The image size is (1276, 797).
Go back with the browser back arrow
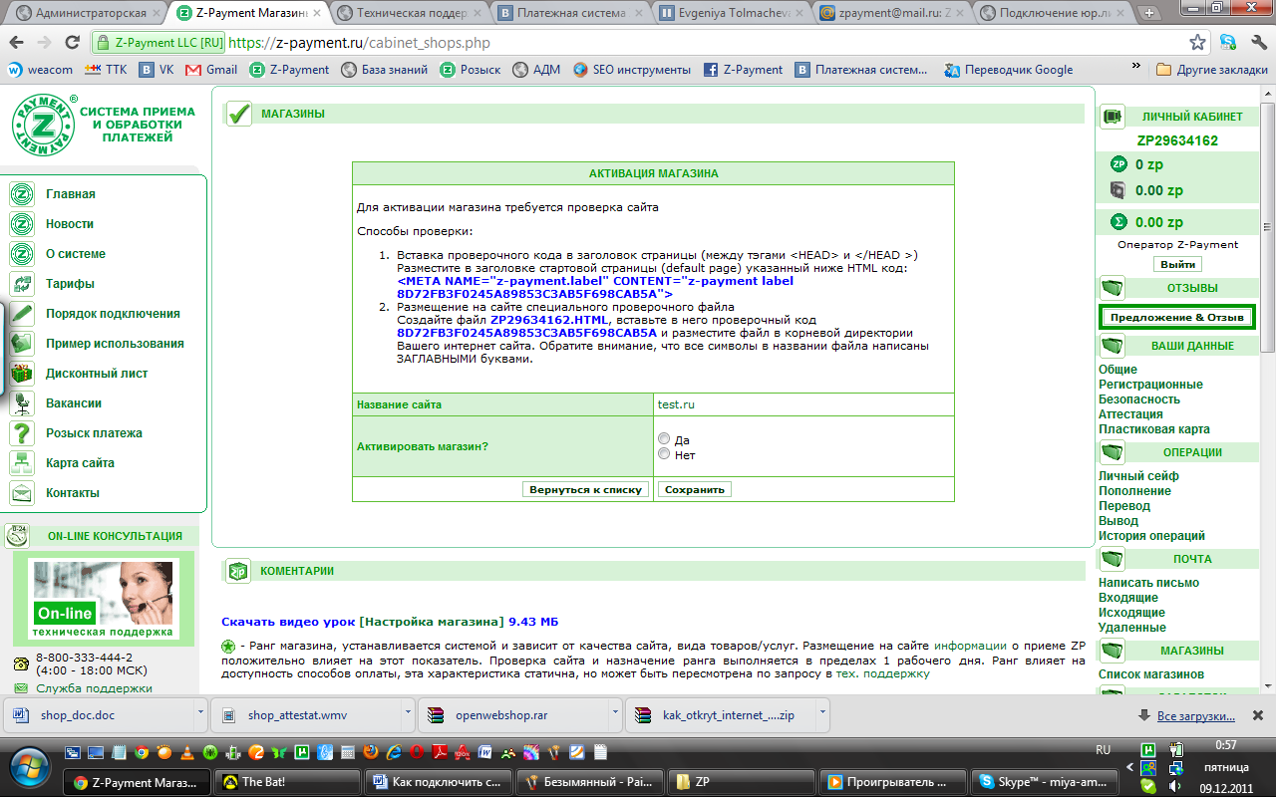pyautogui.click(x=17, y=43)
